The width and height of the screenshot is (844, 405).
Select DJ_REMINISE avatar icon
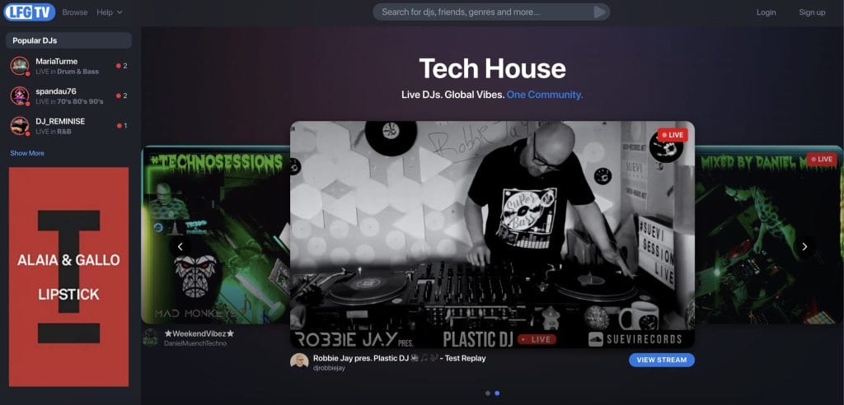(x=20, y=125)
